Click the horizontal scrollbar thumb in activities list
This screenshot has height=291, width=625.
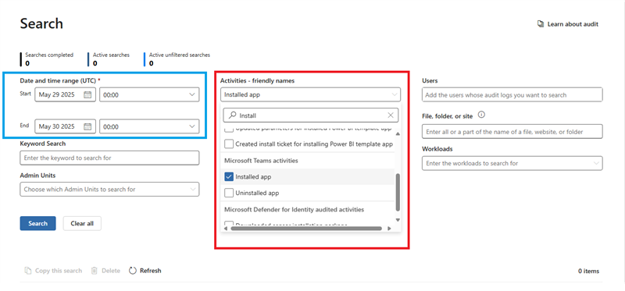(x=306, y=229)
